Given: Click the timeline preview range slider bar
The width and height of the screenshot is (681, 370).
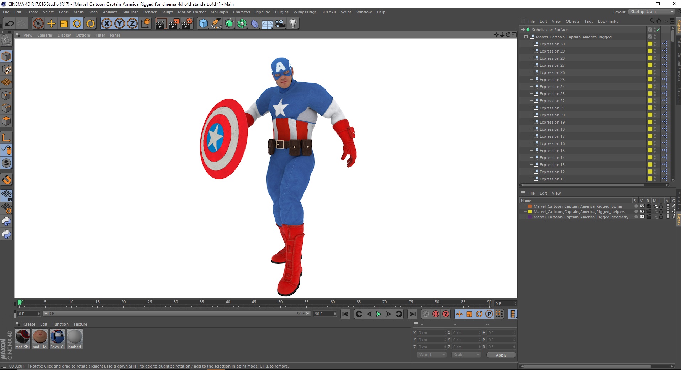Looking at the screenshot, I should click(x=177, y=314).
